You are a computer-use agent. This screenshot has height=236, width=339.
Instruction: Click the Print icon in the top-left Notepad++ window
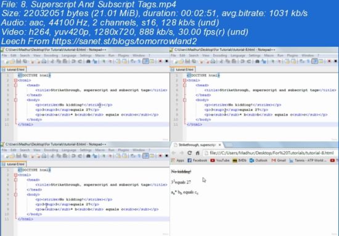coord(44,61)
